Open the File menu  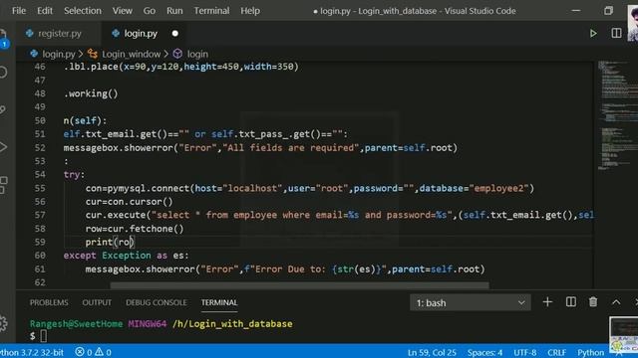pyautogui.click(x=19, y=11)
